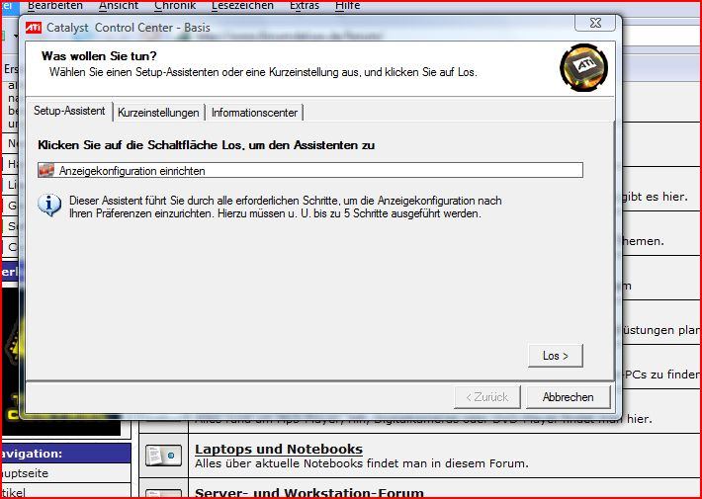
Task: Open the browser's Extras menu
Action: 305,5
